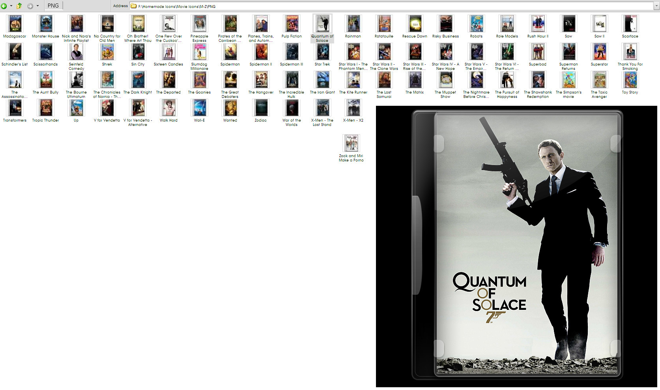Select the Pineapple Express icon
The image size is (660, 390).
(x=200, y=24)
